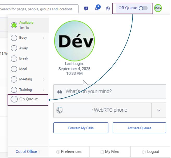Click Activate Queues button
The height and width of the screenshot is (158, 171).
(139, 128)
